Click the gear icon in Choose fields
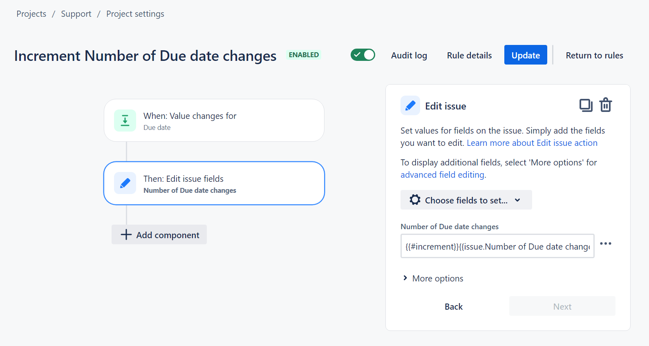The image size is (649, 346). [415, 200]
